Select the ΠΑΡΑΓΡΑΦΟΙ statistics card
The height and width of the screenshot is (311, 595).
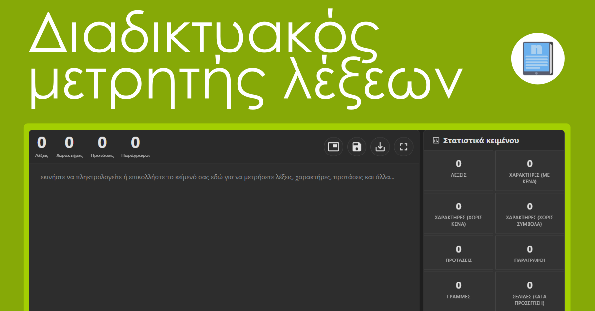[x=530, y=253]
